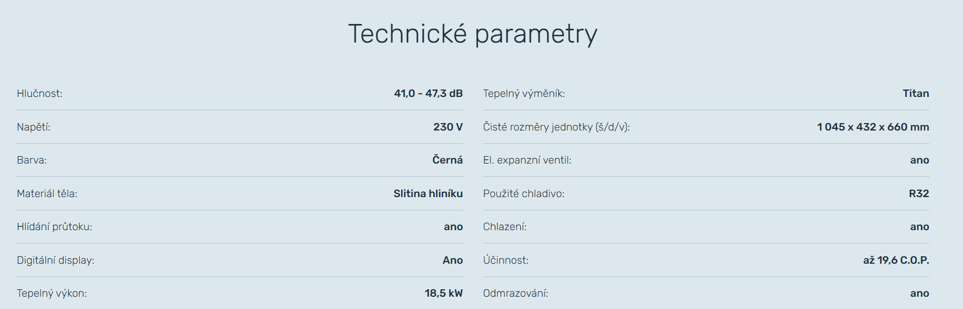Image resolution: width=963 pixels, height=309 pixels.
Task: Select the dimensions "1 045 x 432 x 660 mm"
Action: click(x=873, y=127)
